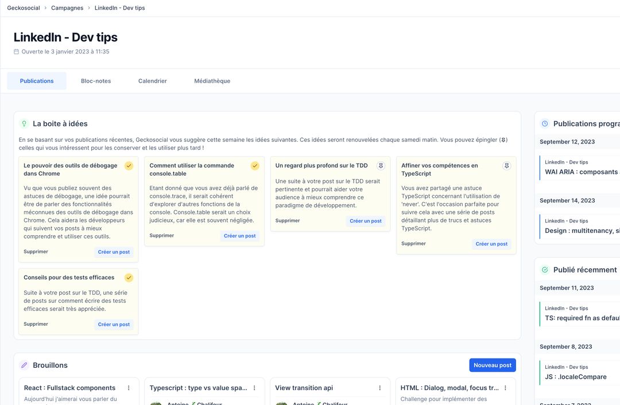This screenshot has height=405, width=620.
Task: Pin the 'Affiner vos compétences en TypeScript' idea
Action: 506,166
